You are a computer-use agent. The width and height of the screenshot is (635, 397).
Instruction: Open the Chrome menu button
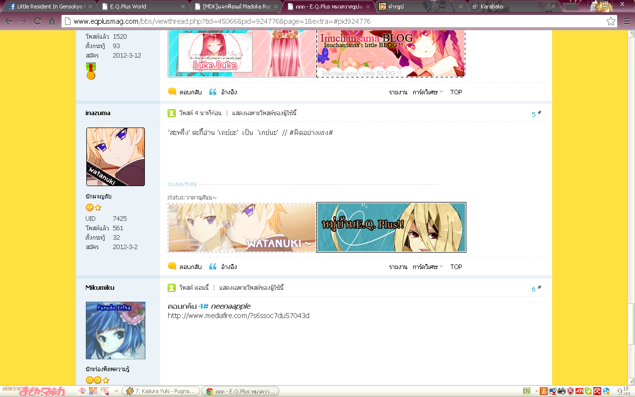627,21
